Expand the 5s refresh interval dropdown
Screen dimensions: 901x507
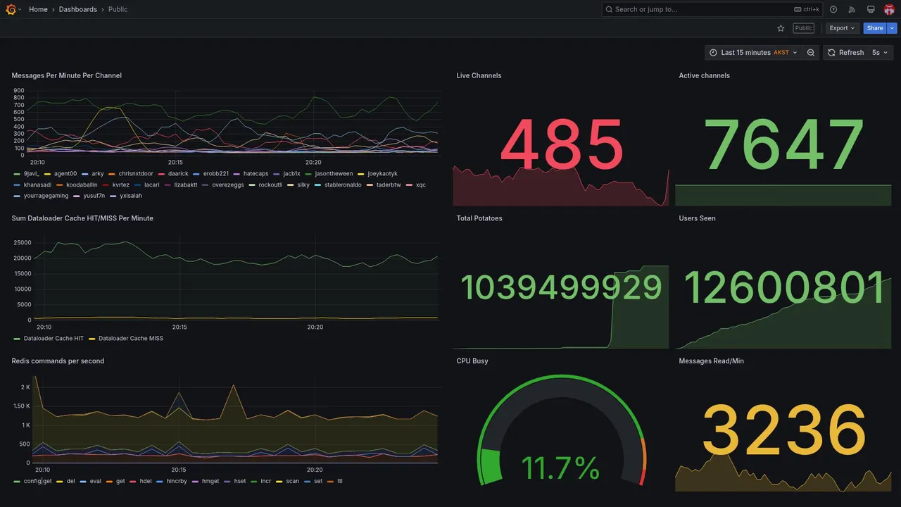[880, 53]
